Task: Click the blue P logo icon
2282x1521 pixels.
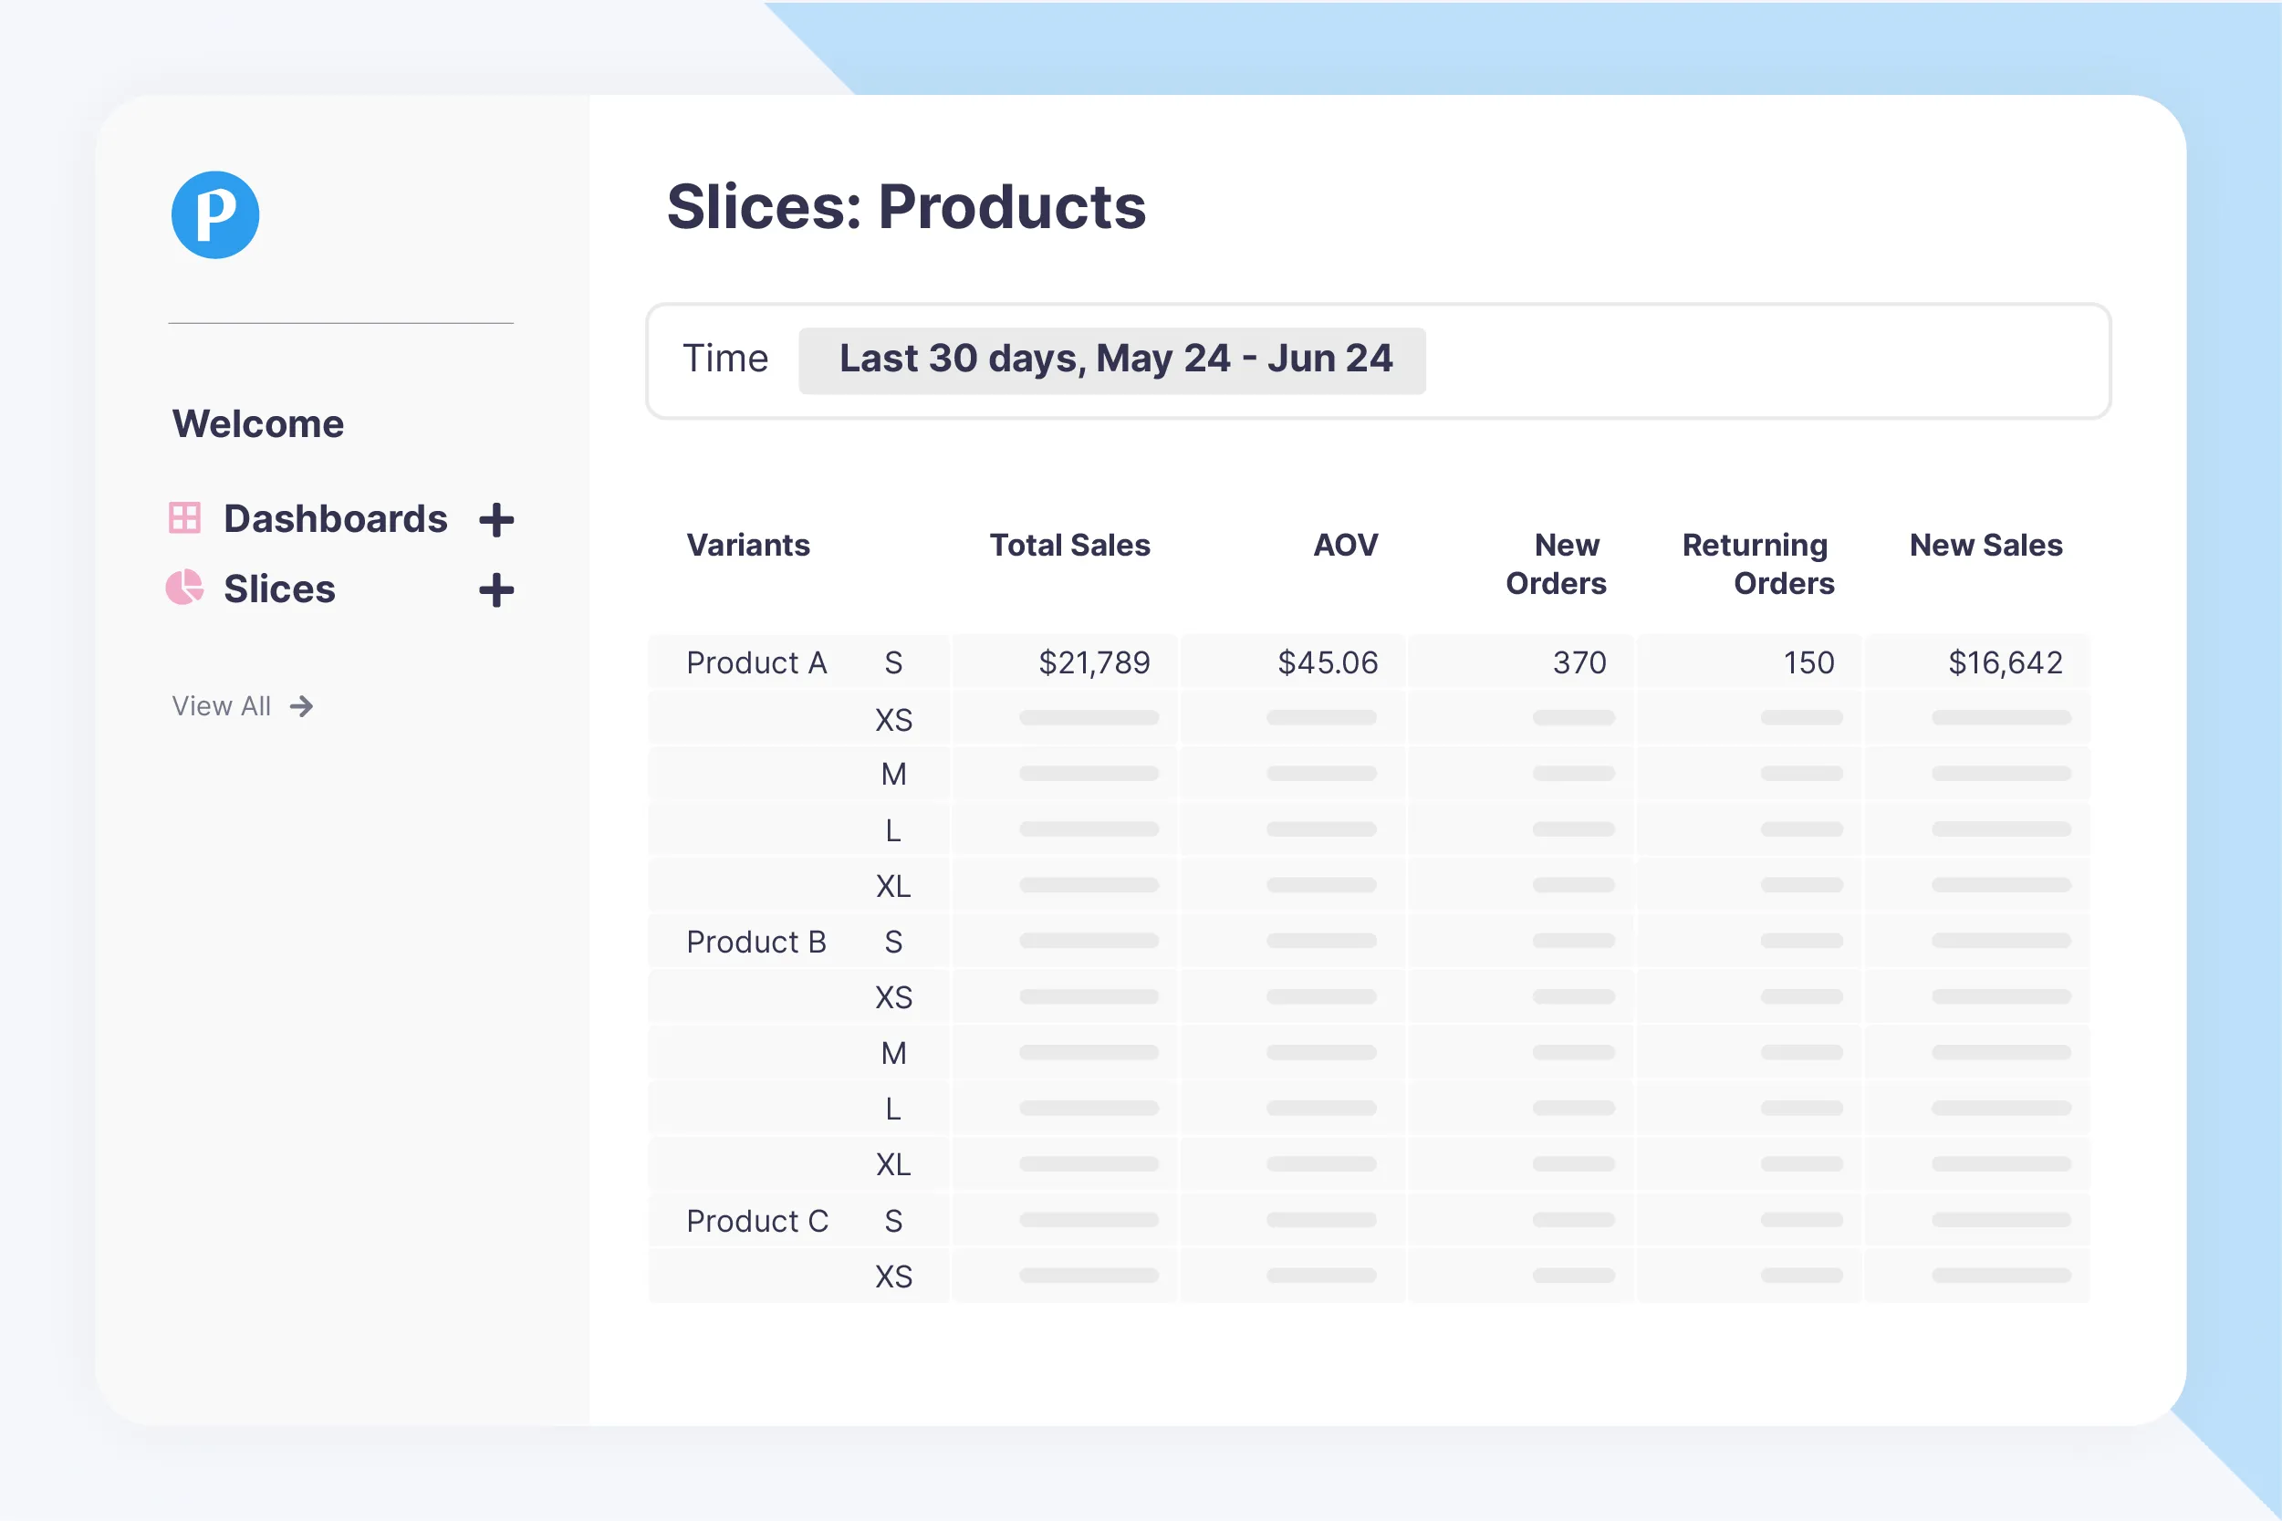Action: [x=215, y=214]
